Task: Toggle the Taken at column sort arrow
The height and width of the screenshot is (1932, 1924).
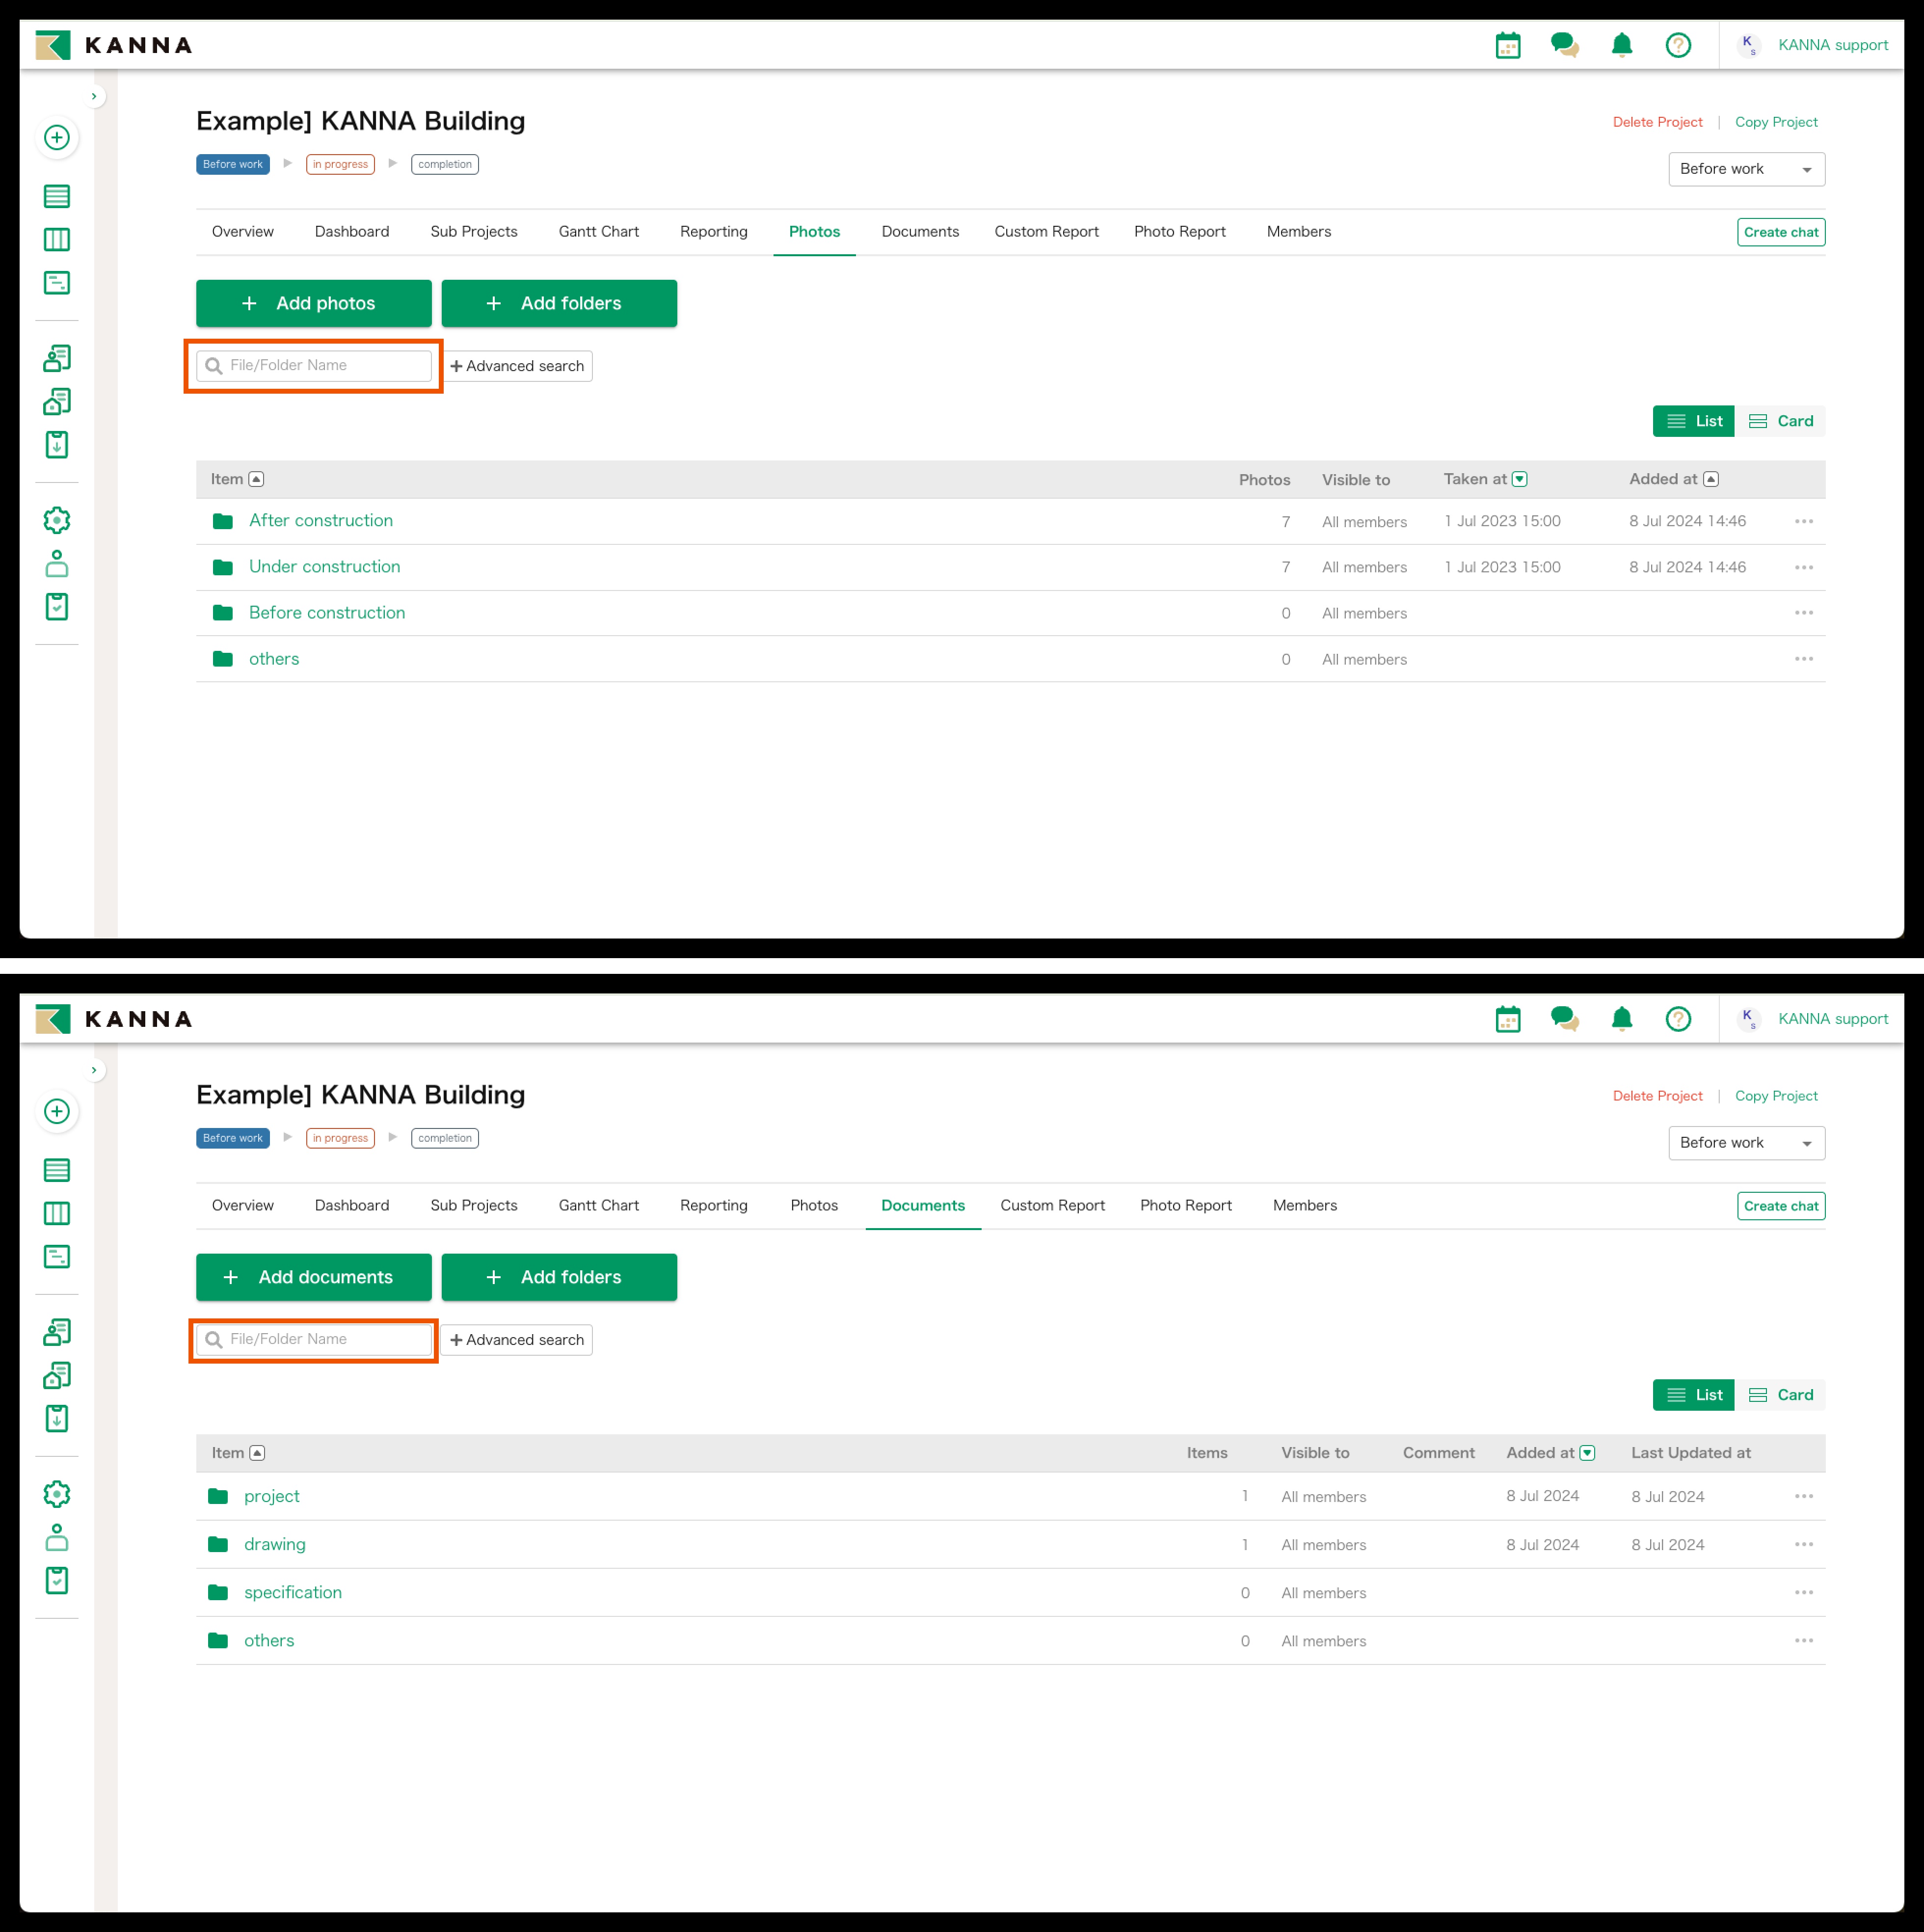Action: coord(1519,479)
